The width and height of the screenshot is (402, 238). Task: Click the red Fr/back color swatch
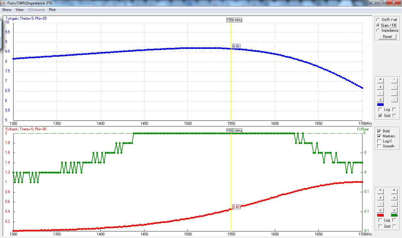(380, 215)
